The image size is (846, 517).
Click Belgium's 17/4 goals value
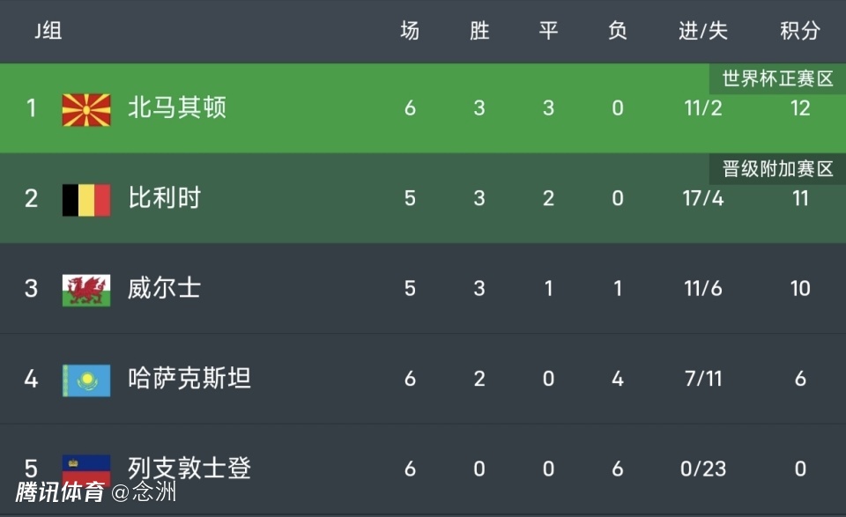coord(703,198)
